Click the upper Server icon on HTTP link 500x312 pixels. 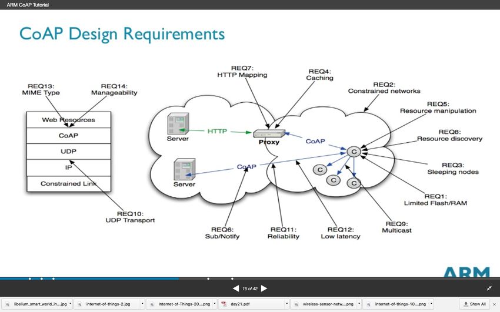point(178,123)
